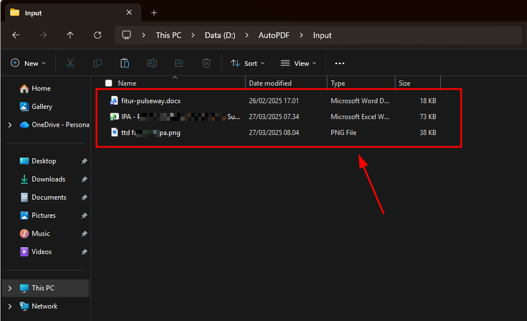The height and width of the screenshot is (321, 527).
Task: Open a new tab with plus button
Action: (x=154, y=13)
